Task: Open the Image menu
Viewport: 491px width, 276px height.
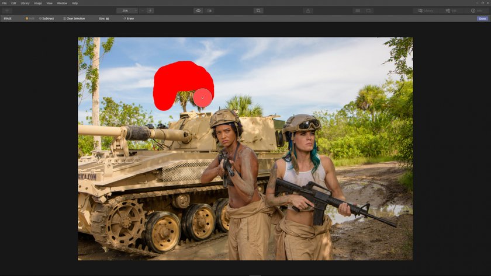Action: 38,3
